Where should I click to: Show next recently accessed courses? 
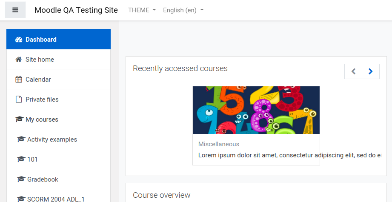(371, 71)
